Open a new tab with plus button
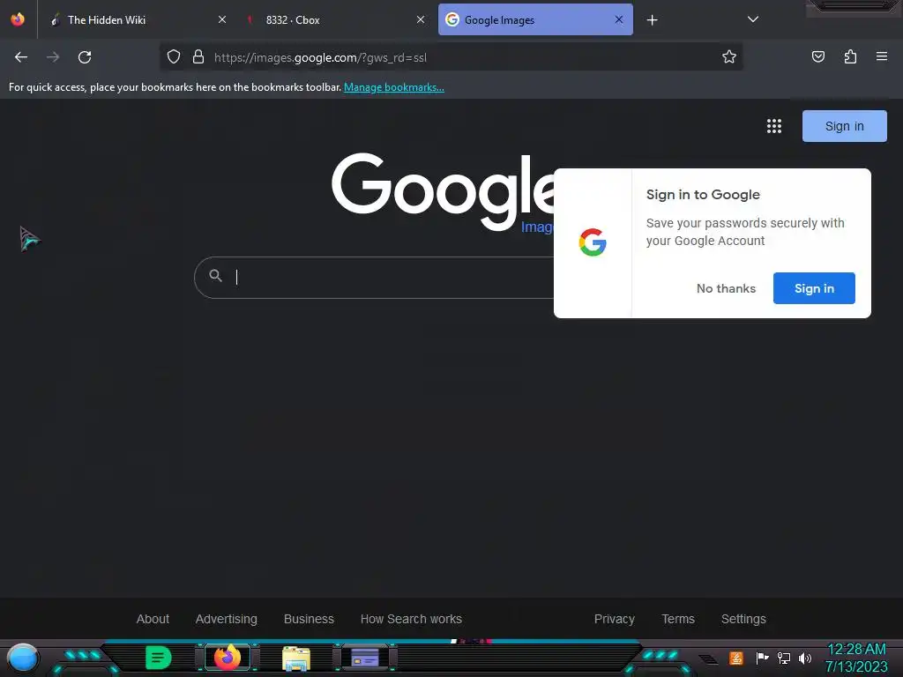The height and width of the screenshot is (677, 903). coord(652,20)
